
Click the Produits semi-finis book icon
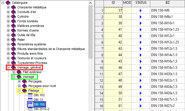14,53
